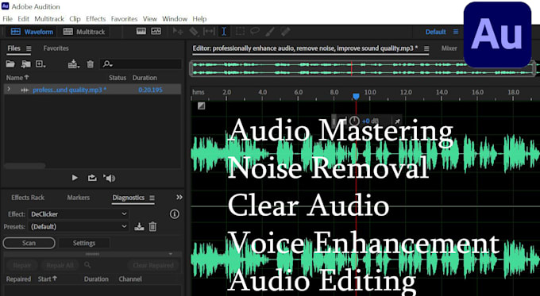Open the workspace options menu beside Default
This screenshot has width=540, height=296.
pyautogui.click(x=456, y=32)
